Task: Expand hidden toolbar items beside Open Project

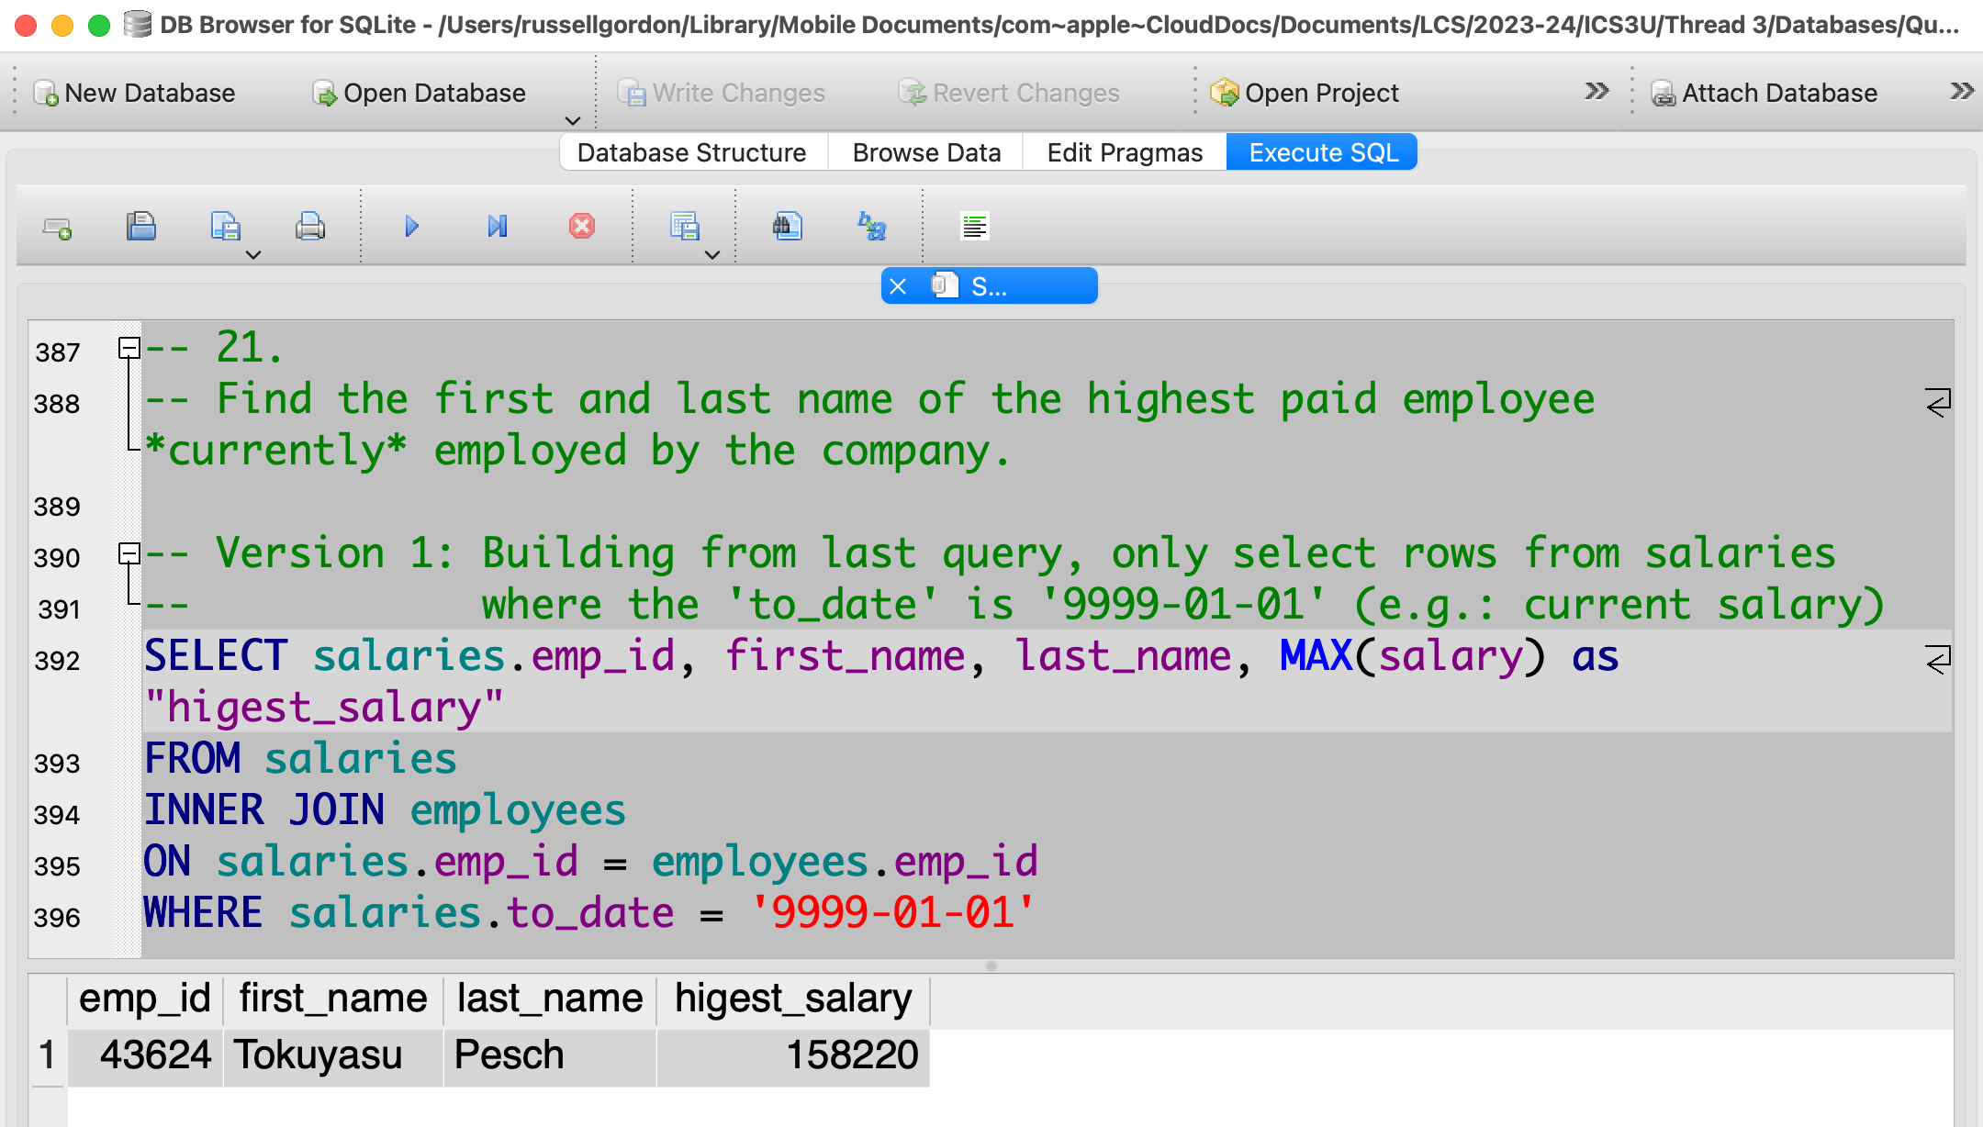Action: [x=1596, y=91]
